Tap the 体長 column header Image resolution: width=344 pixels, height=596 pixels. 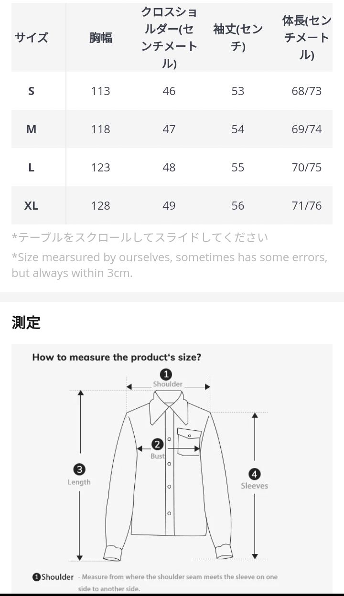[306, 38]
